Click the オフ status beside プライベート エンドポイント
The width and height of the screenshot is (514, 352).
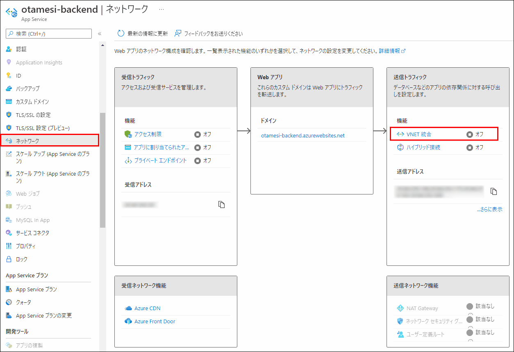click(x=203, y=160)
